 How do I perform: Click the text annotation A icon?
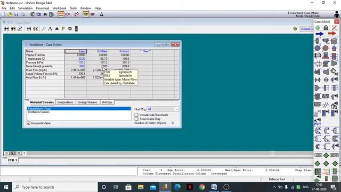[50, 29]
